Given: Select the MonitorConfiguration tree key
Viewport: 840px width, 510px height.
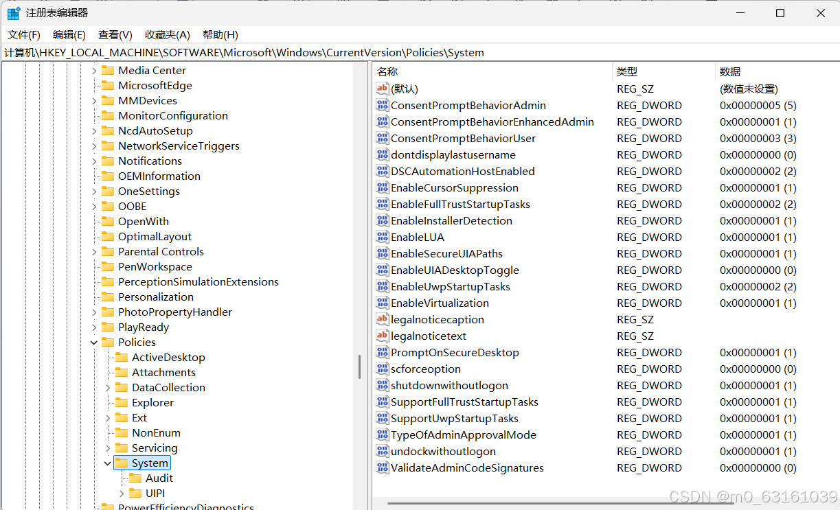Looking at the screenshot, I should [x=173, y=115].
